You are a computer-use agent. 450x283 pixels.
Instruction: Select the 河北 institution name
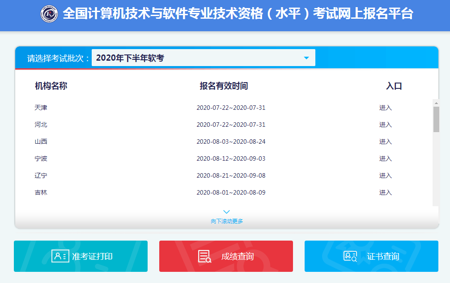pos(41,125)
